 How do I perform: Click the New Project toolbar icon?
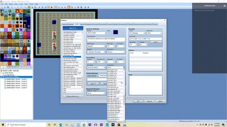[x=1, y=7]
